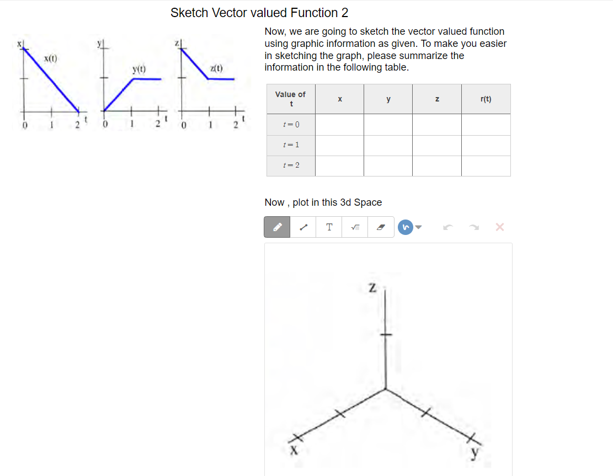
Task: Clear the sketch with the red X
Action: coord(500,227)
